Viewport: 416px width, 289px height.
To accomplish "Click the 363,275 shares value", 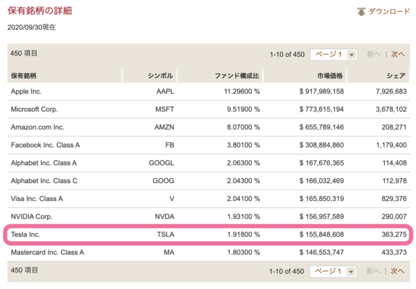I will tap(394, 234).
